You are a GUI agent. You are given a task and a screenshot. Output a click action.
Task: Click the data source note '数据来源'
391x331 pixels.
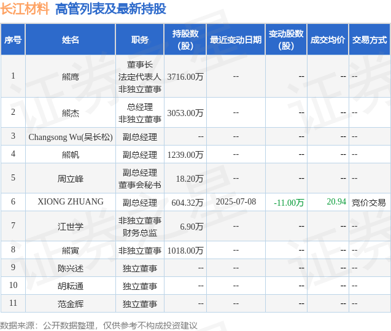[x=17, y=325]
